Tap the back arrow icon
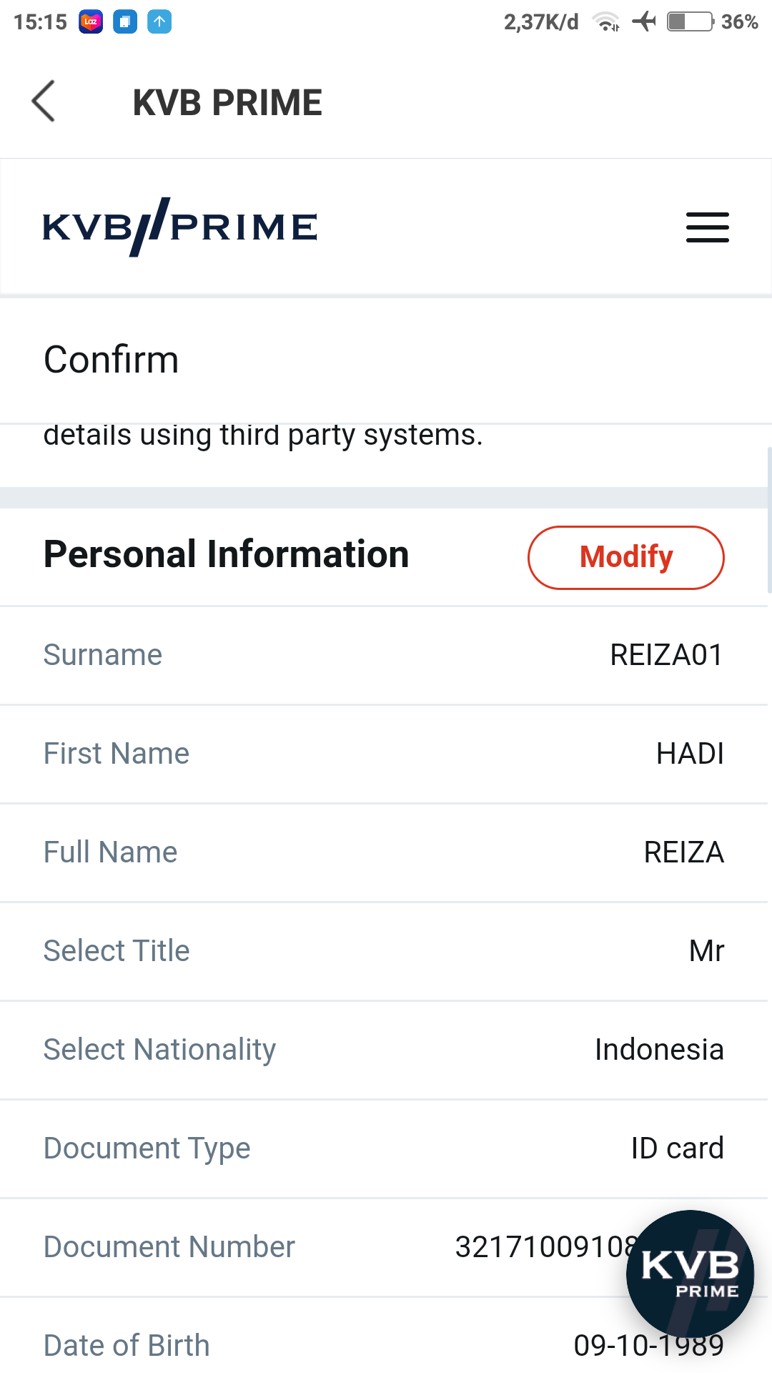Screen dimensions: 772x1373 [x=44, y=102]
